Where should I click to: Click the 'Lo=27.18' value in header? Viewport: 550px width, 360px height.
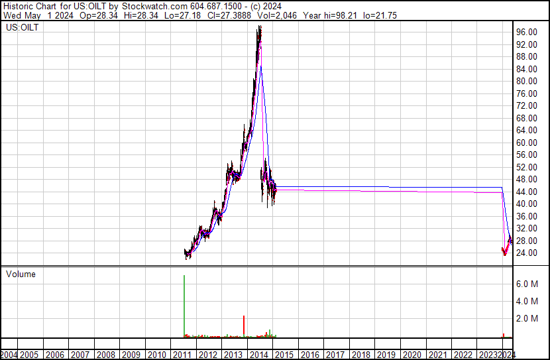[x=182, y=15]
